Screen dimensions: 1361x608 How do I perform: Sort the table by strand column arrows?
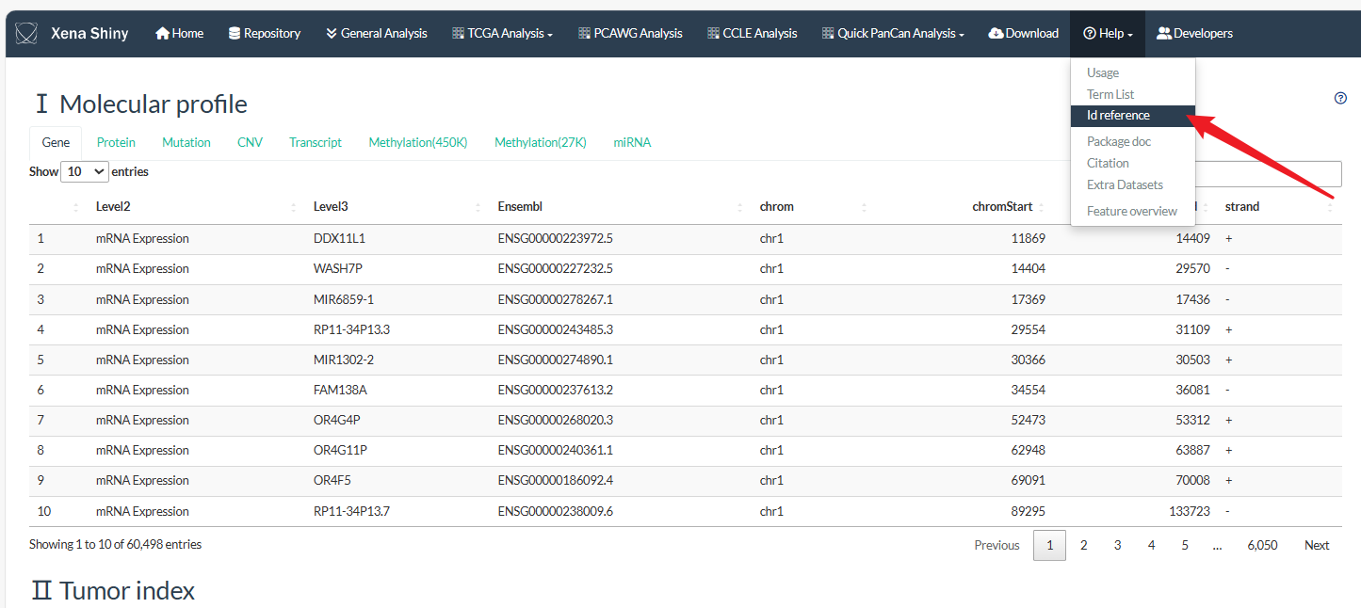click(x=1330, y=207)
